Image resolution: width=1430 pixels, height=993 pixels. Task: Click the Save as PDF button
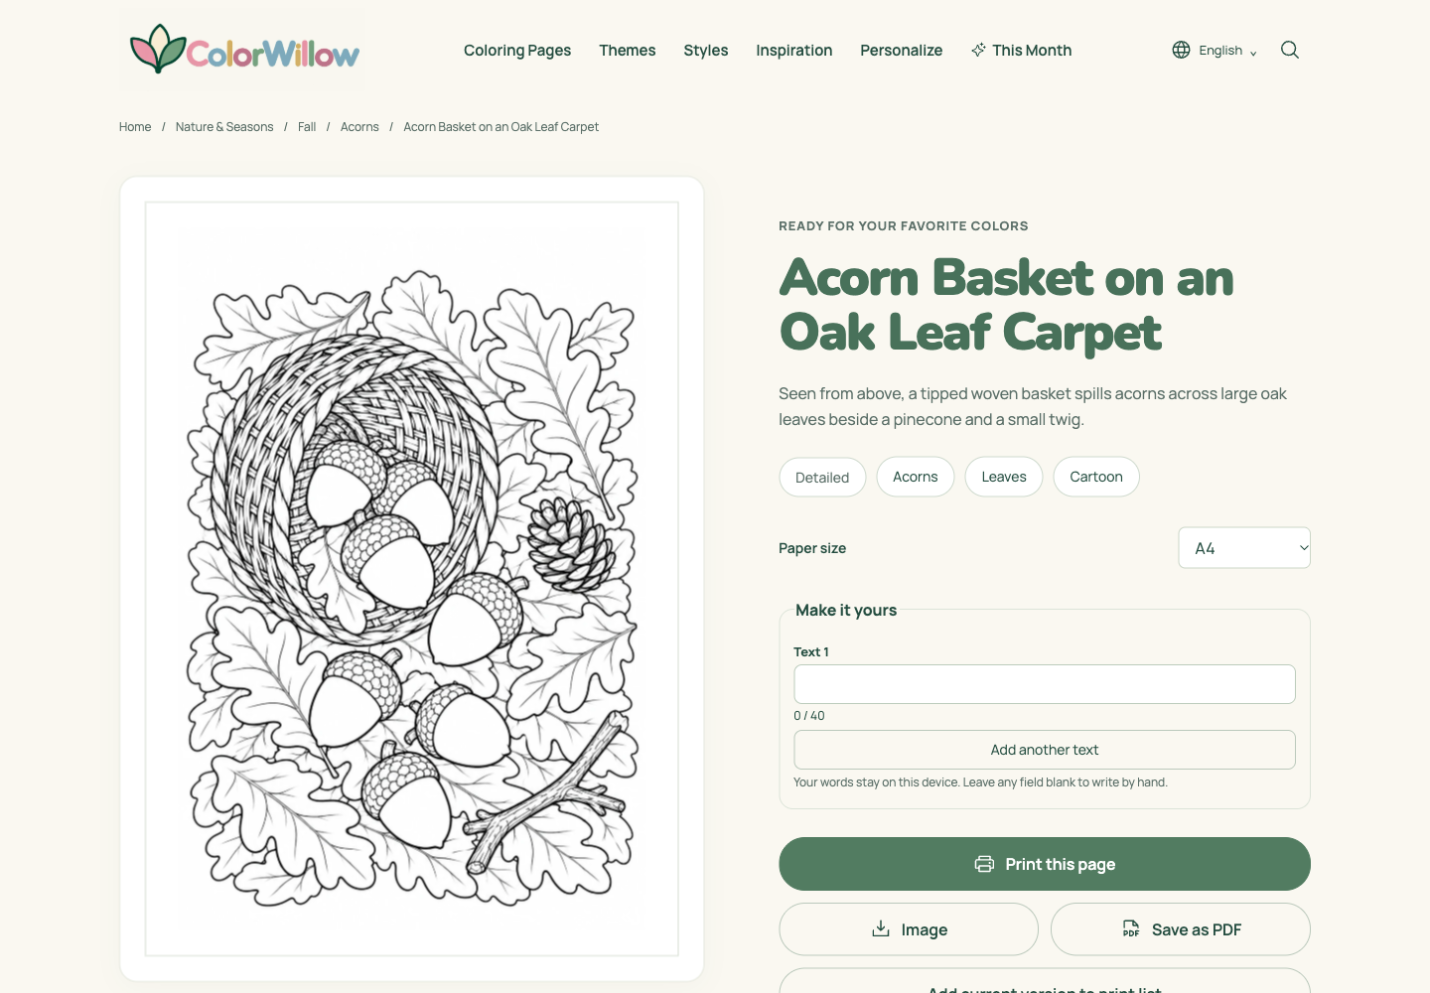[1181, 929]
